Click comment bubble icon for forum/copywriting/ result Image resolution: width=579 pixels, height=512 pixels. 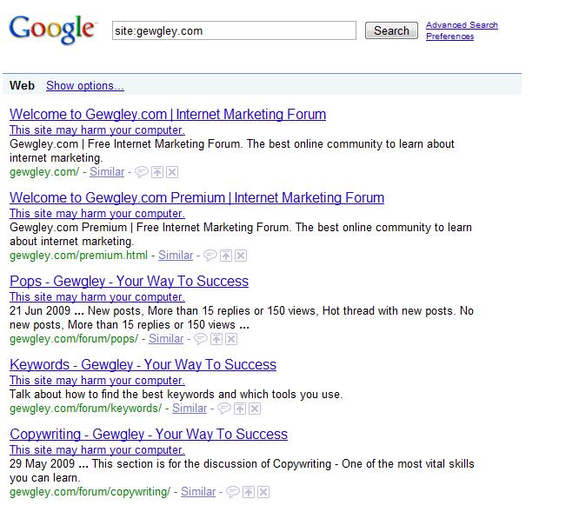click(x=232, y=492)
